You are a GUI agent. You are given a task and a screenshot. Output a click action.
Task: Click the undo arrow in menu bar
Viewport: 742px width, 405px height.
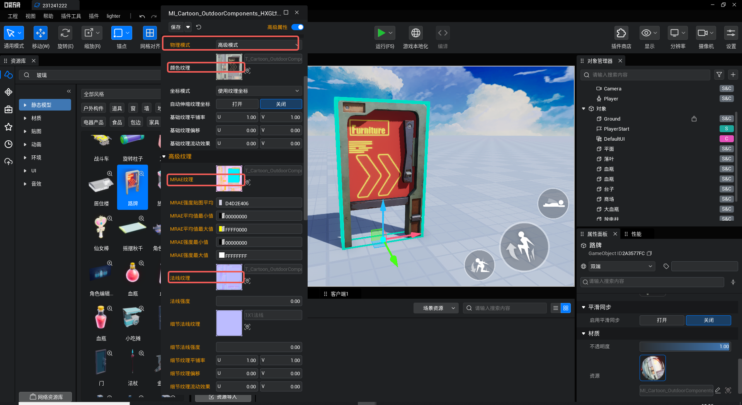click(142, 16)
